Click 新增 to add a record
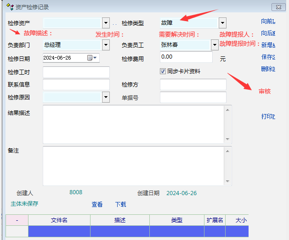Image resolution: width=289 pixels, height=240 pixels. (x=268, y=45)
